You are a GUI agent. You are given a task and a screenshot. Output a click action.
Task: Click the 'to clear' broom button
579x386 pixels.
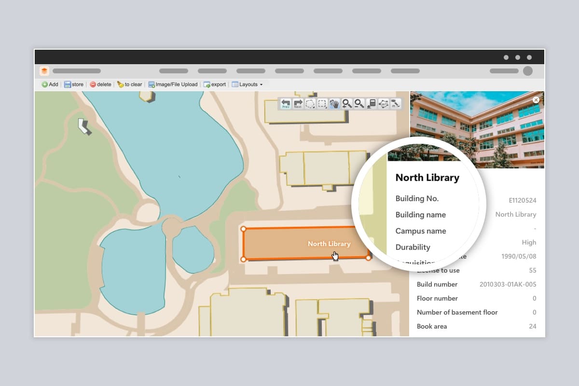pos(129,84)
